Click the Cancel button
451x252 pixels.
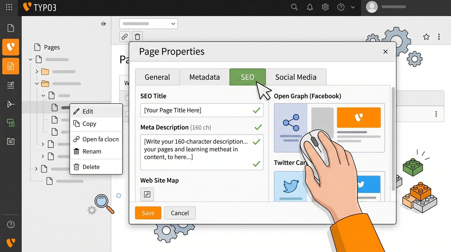180,213
